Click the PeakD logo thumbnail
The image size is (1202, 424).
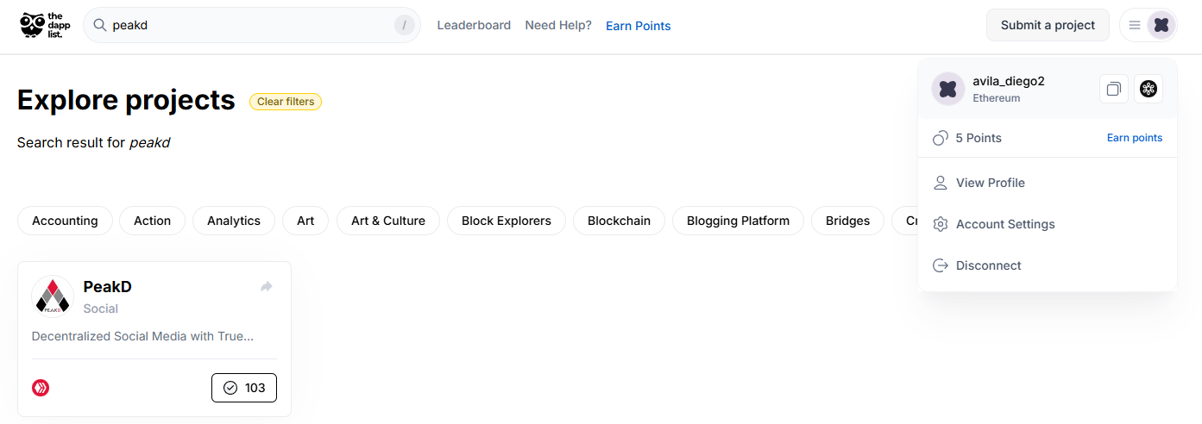point(53,296)
